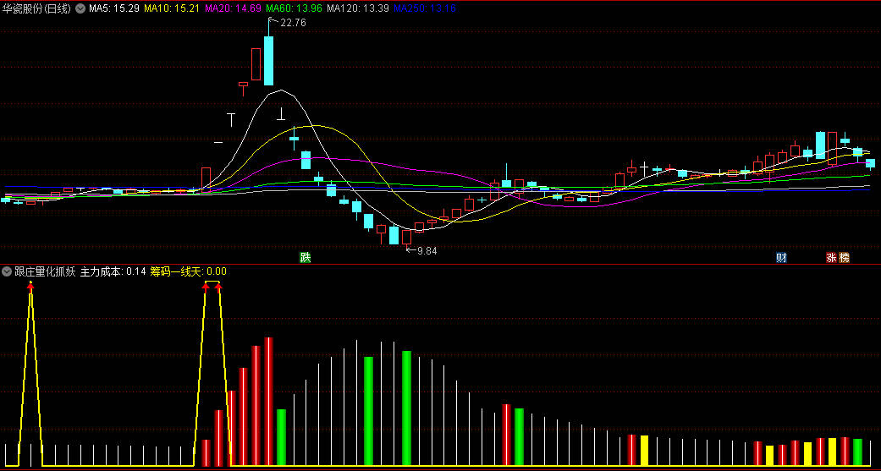The width and height of the screenshot is (881, 471).
Task: Select the MA10: 15.21 yellow label
Action: pos(172,8)
